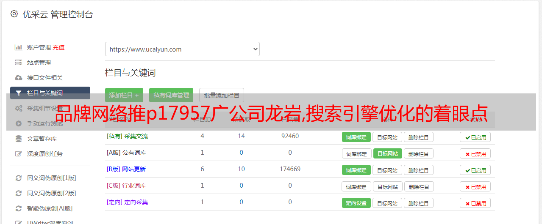Image resolution: width=542 pixels, height=224 pixels.
Task: Click the red 充值 link
Action: (x=58, y=47)
